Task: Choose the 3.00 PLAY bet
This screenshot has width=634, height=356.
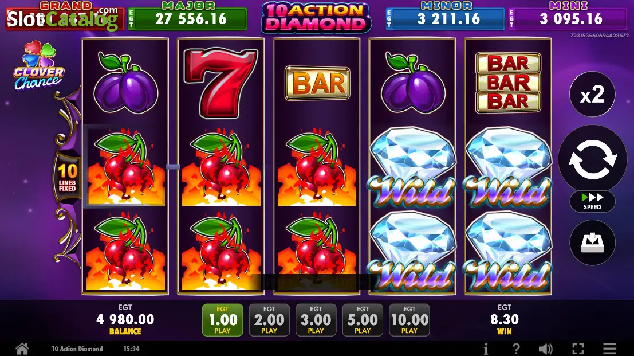Action: tap(316, 320)
